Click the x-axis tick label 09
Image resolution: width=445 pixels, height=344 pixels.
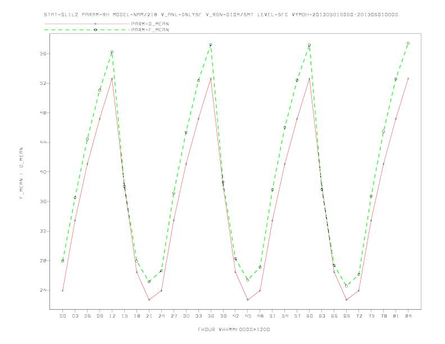coord(99,316)
